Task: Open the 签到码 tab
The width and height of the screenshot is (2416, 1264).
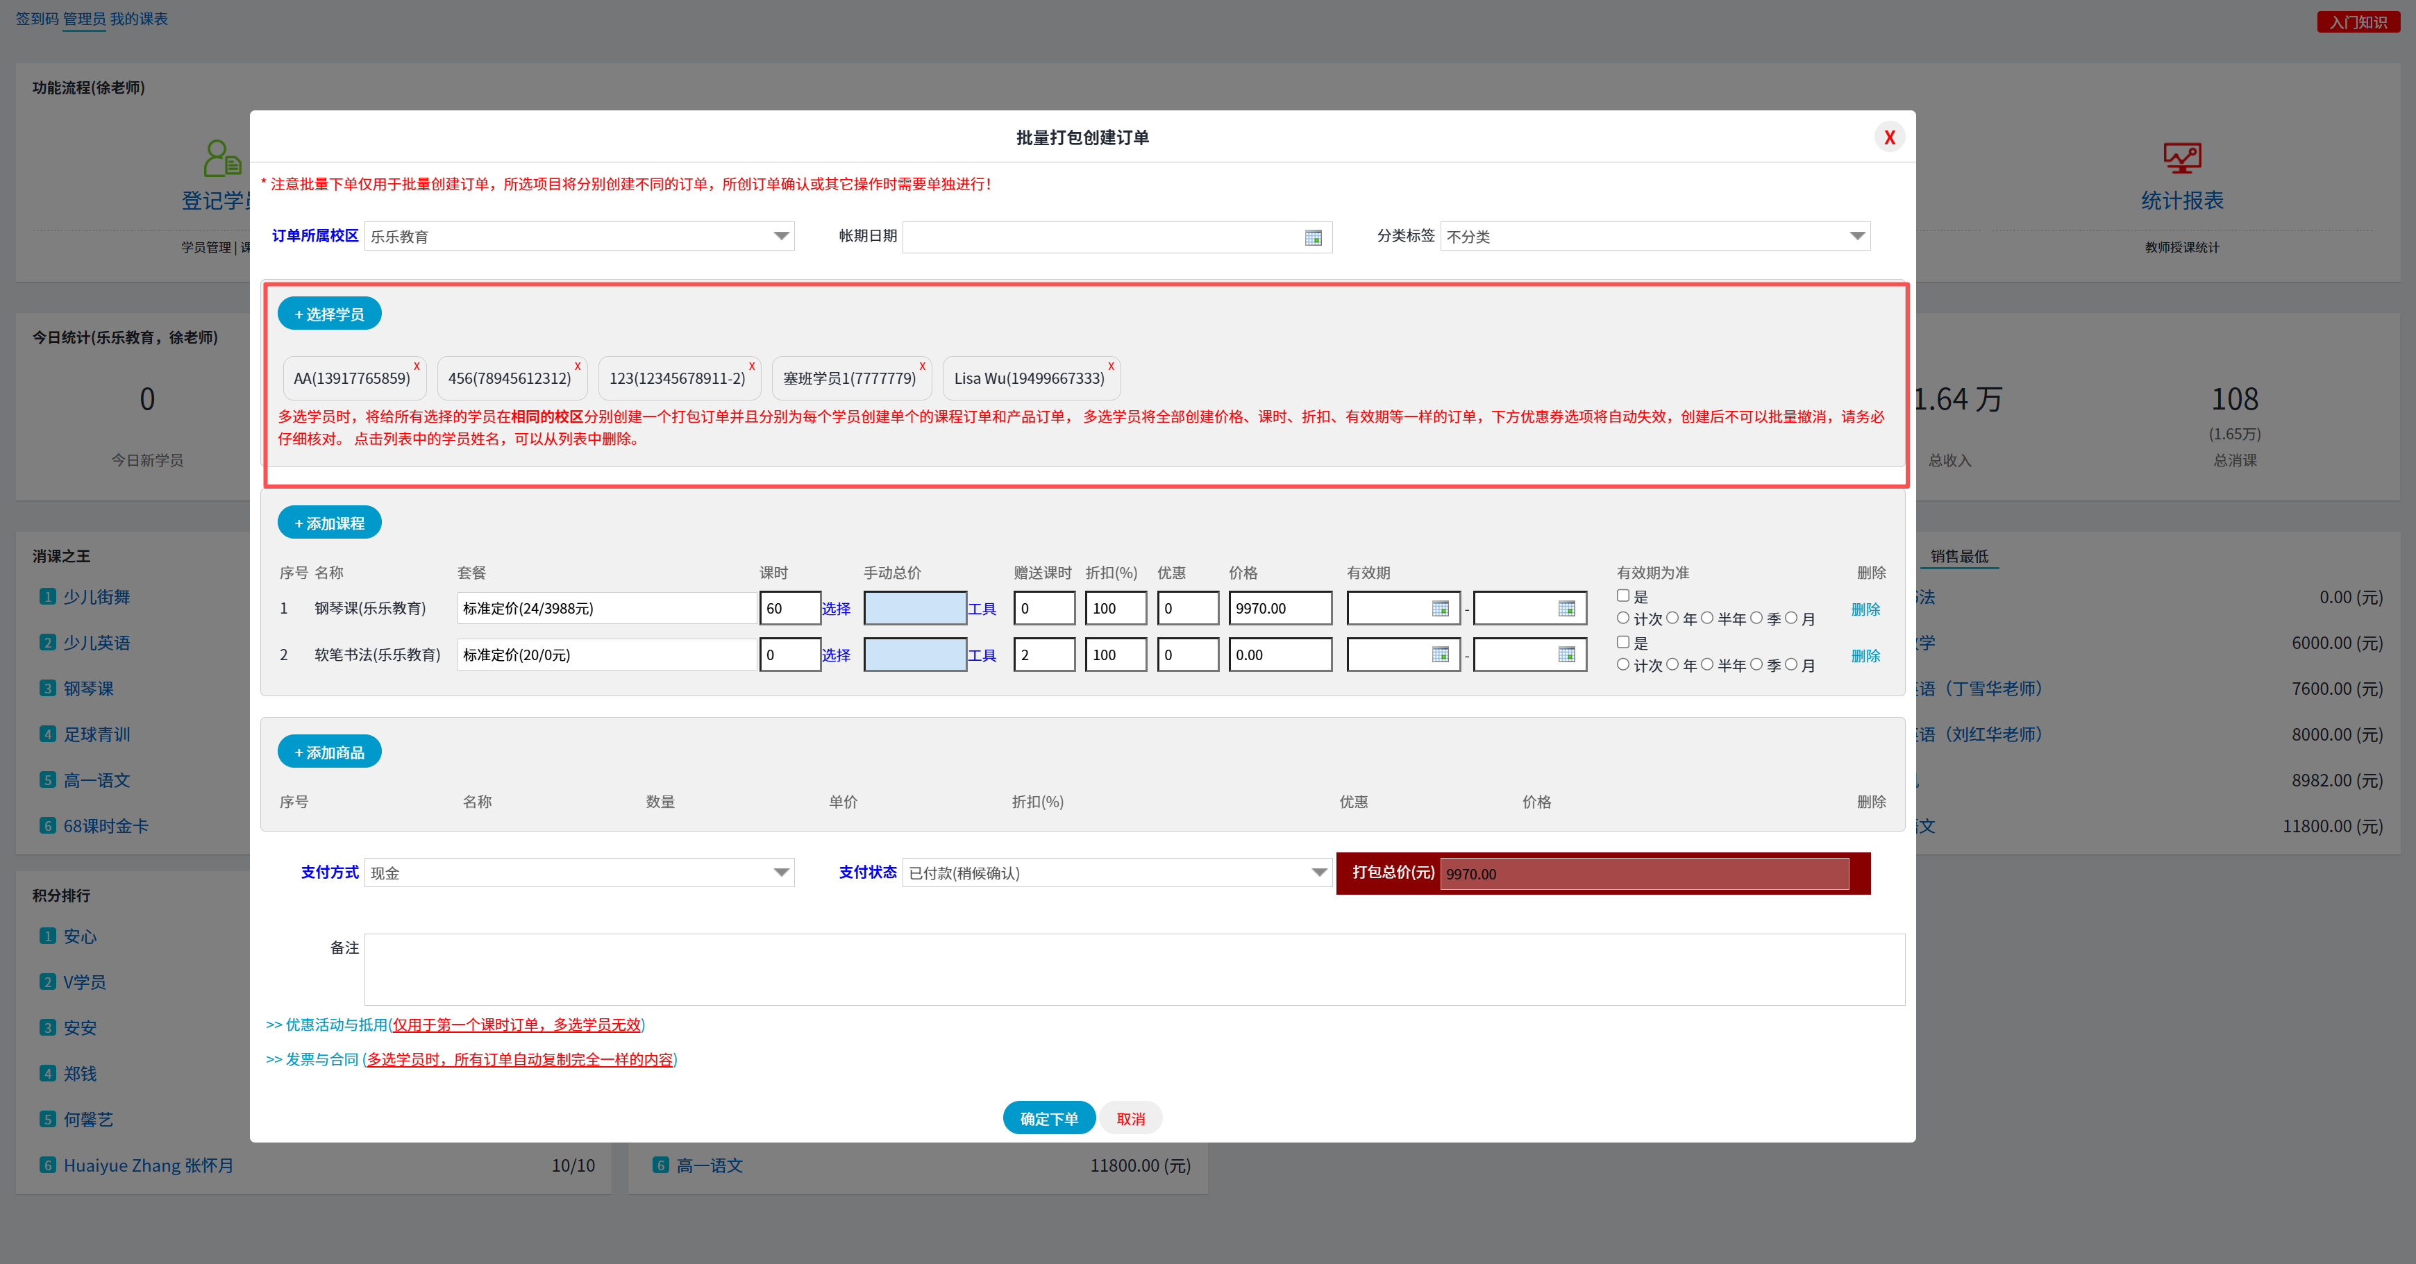Action: pyautogui.click(x=37, y=19)
